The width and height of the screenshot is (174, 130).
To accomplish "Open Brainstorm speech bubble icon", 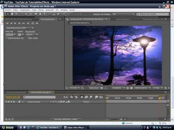I will pos(96,97).
